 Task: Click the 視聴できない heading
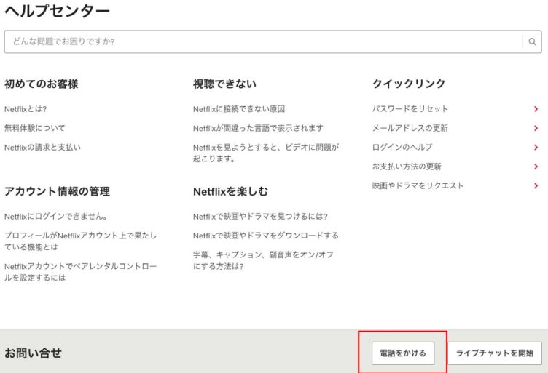click(x=224, y=84)
